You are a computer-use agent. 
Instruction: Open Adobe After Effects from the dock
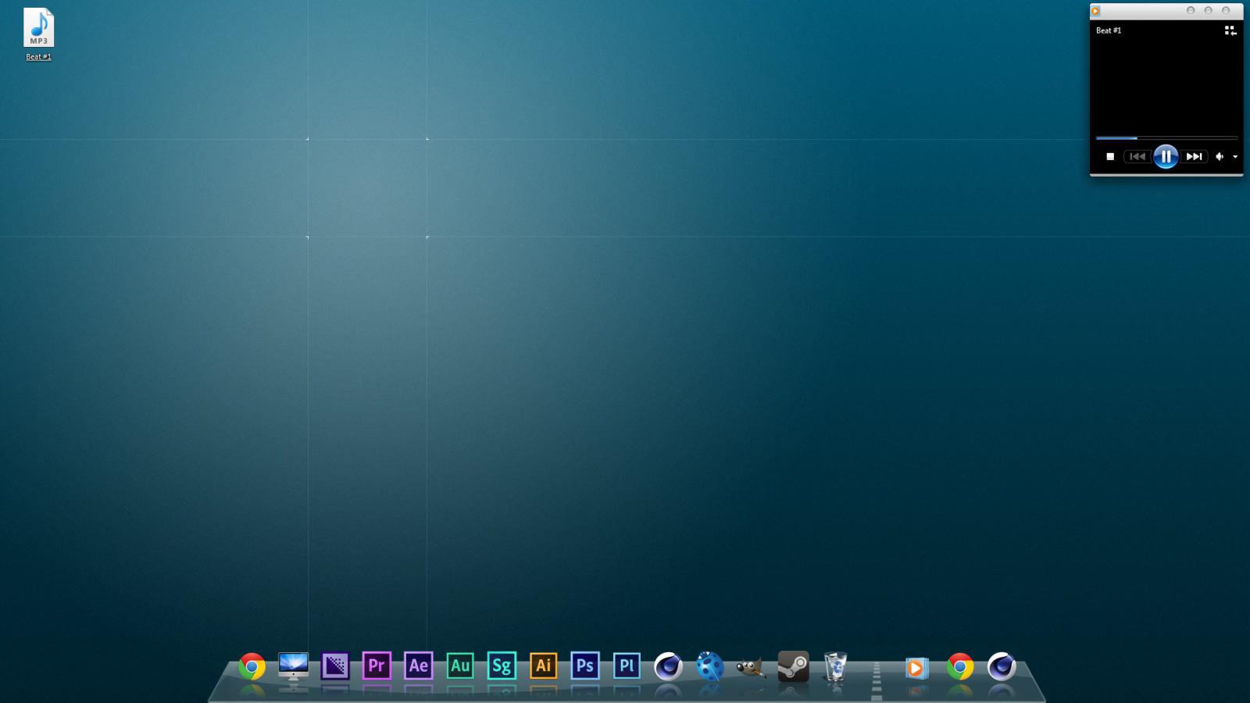(418, 666)
